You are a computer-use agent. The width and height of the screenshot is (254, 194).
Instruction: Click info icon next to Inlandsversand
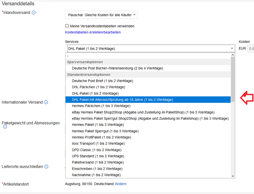(34, 12)
